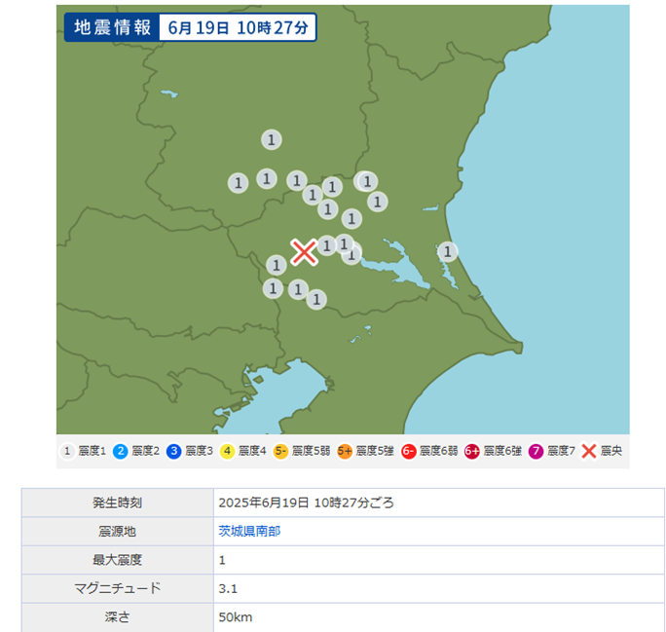
Task: Select the magnitude value 3.1 cell
Action: tap(229, 588)
